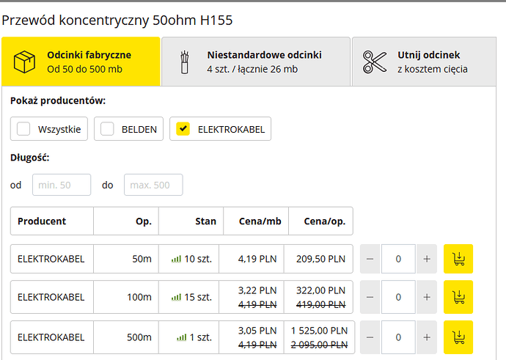506x360 pixels.
Task: Click stock level bars icon for 100m row
Action: 176,297
